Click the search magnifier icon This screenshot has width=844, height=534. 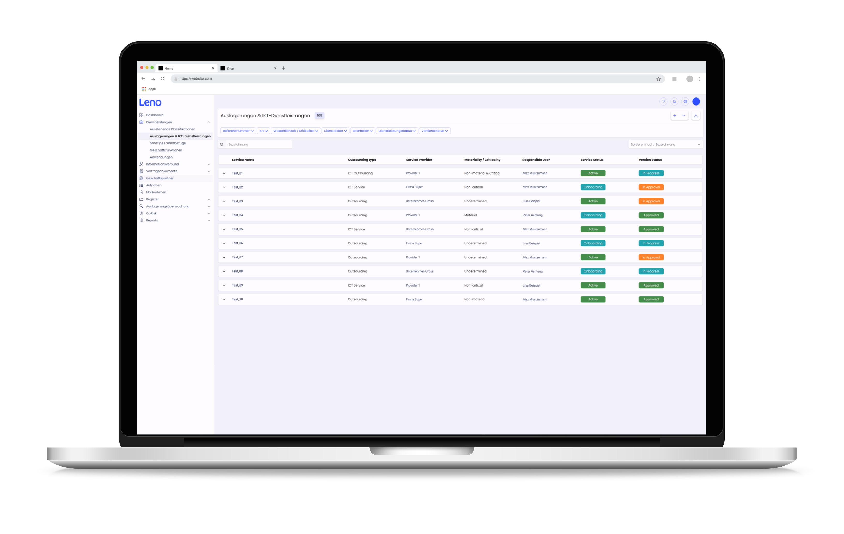[222, 145]
